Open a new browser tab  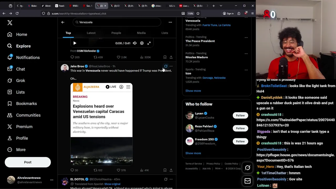pos(214,6)
